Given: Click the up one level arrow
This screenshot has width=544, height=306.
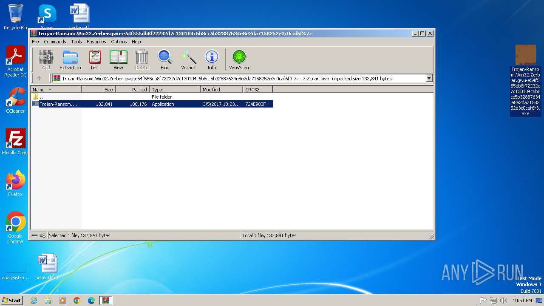Looking at the screenshot, I should coord(39,78).
